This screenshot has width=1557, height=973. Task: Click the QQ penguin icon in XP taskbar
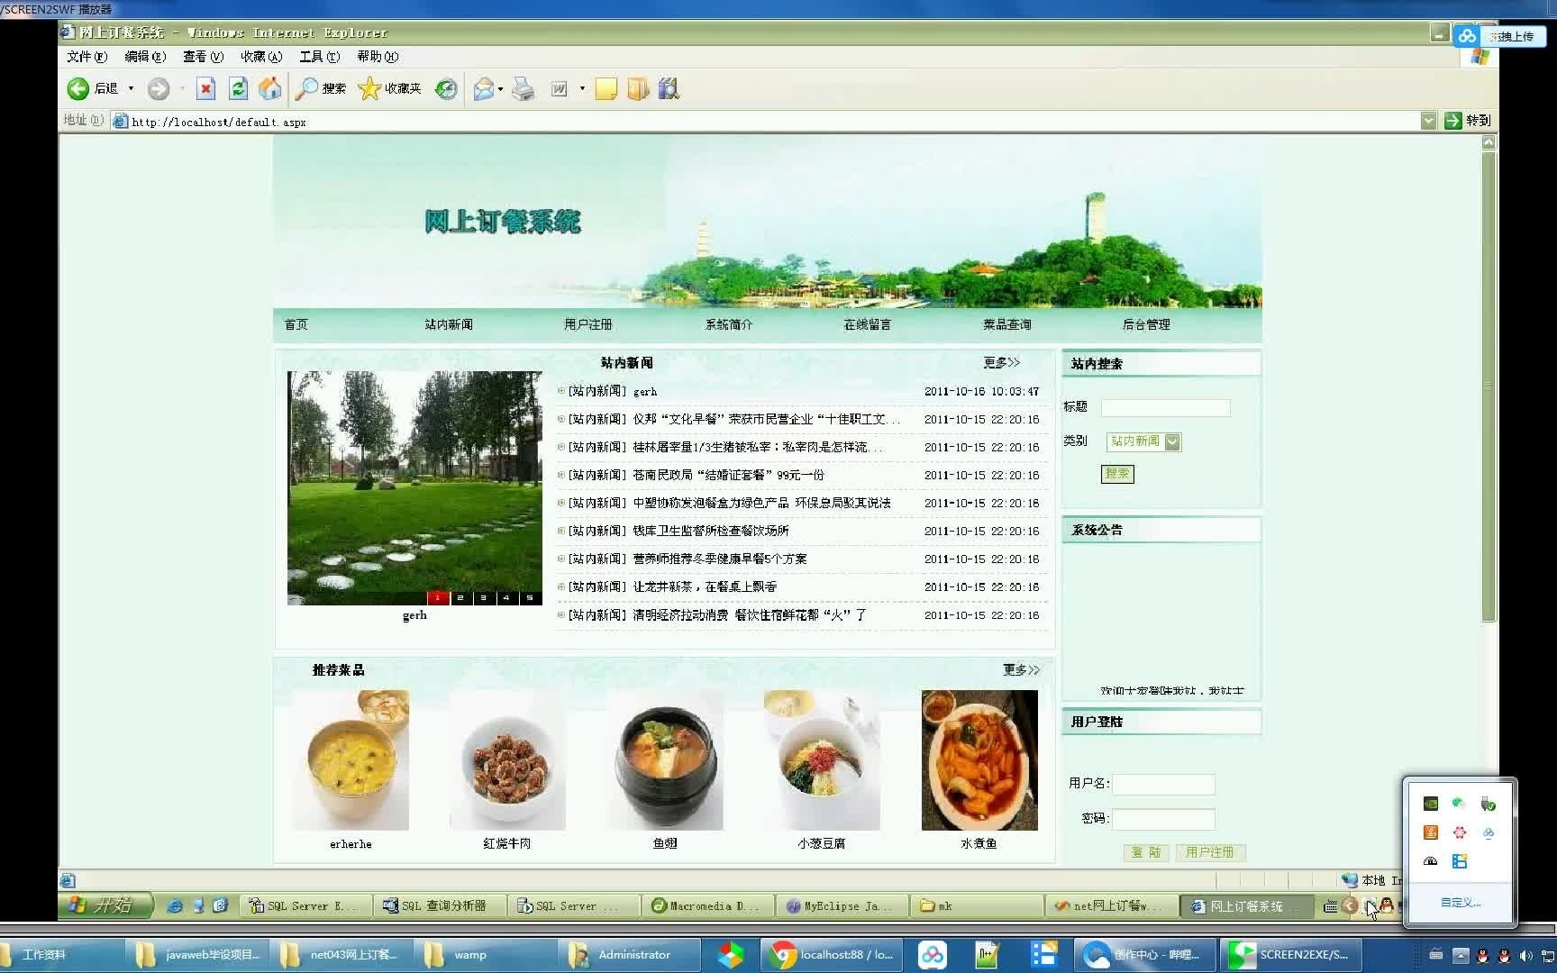click(x=1387, y=905)
